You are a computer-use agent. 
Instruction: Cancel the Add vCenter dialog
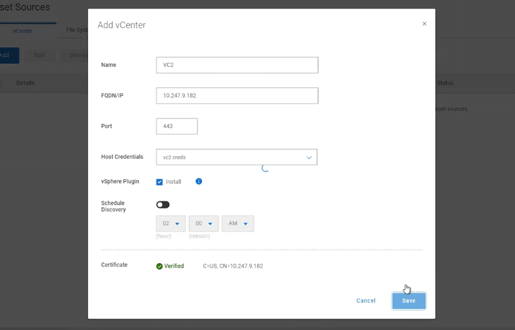[x=366, y=301]
